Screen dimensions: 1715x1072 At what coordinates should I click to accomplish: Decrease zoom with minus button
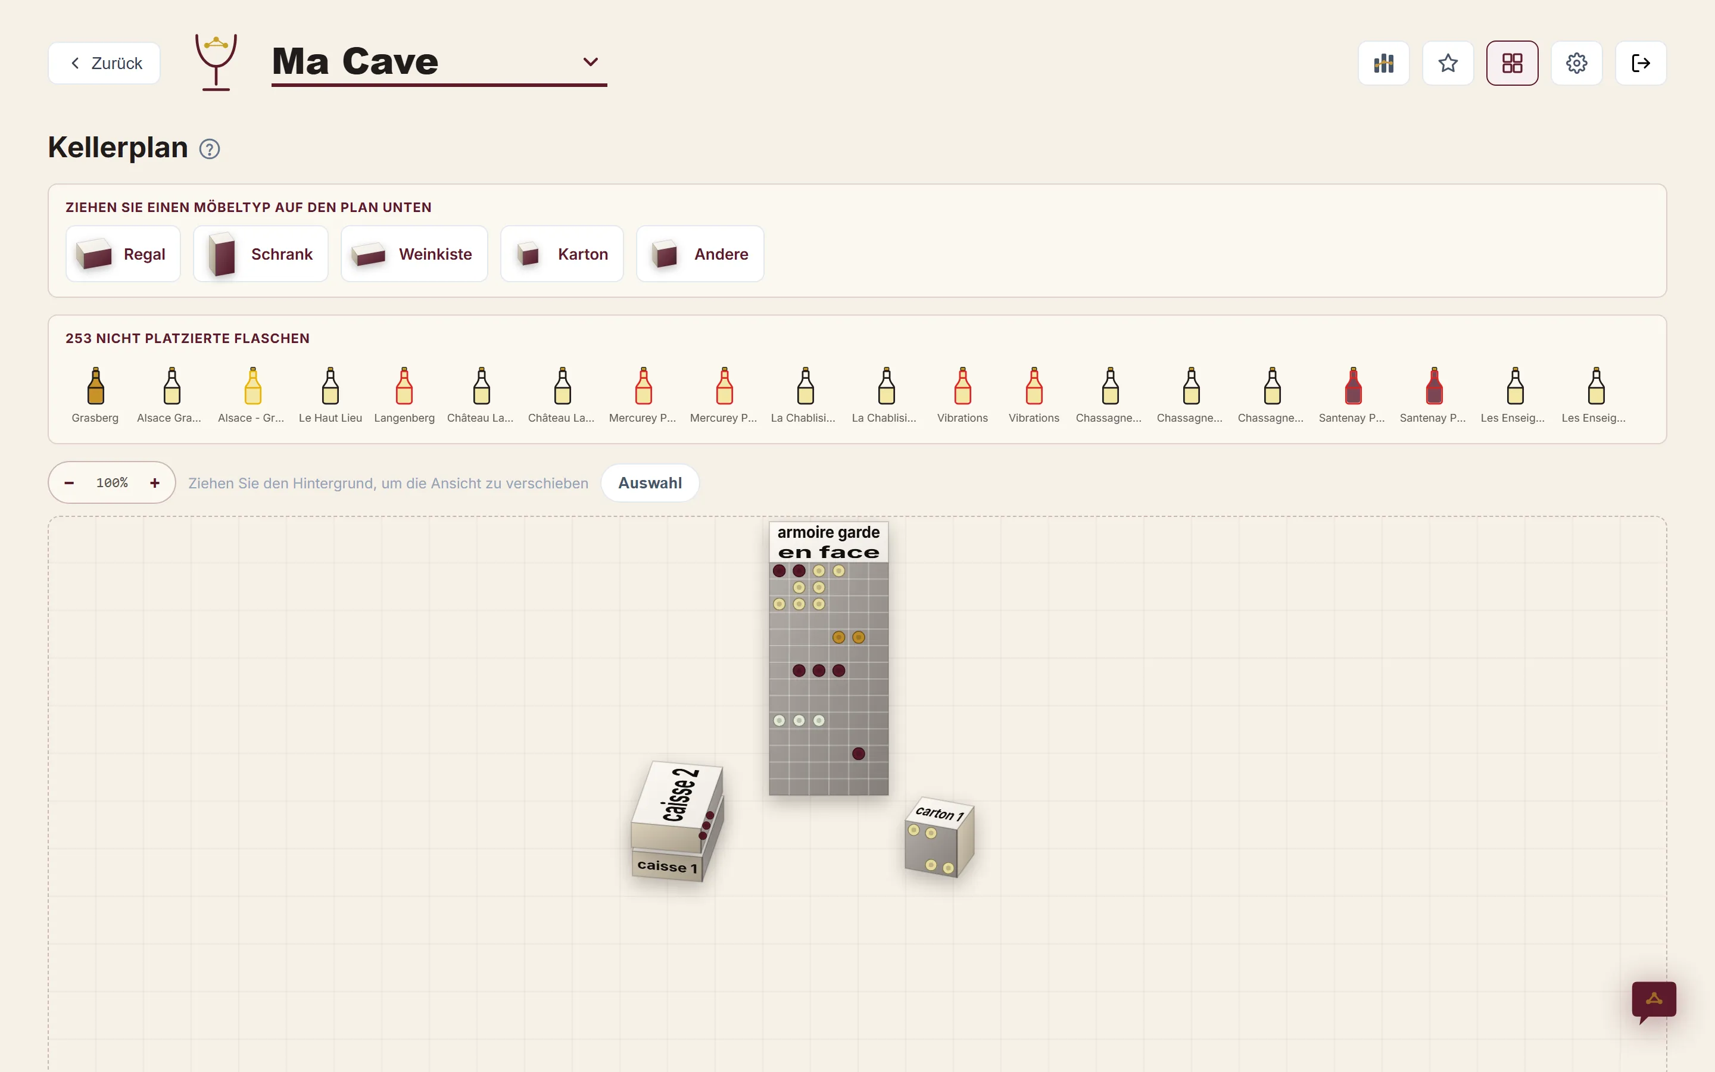[70, 483]
